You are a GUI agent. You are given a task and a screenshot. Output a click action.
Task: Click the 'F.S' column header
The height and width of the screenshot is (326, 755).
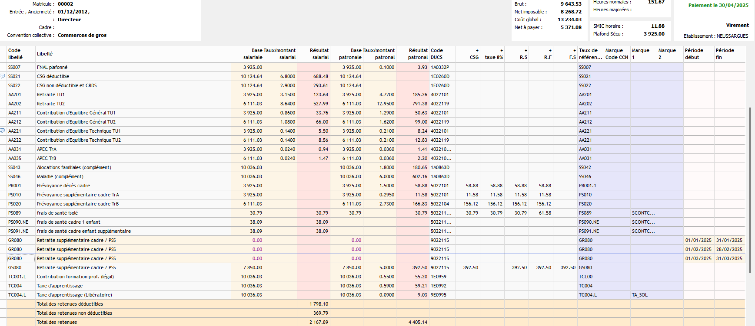pos(565,54)
